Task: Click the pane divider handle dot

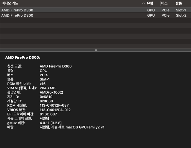Action: (x=96, y=50)
